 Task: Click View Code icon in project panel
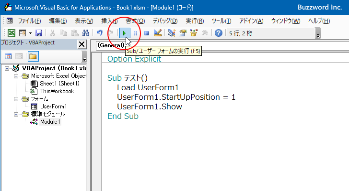8,56
